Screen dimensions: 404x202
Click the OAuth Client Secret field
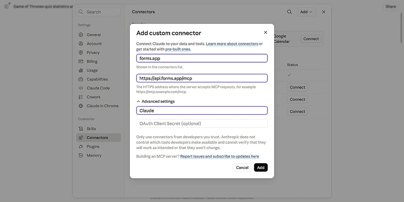pos(202,123)
